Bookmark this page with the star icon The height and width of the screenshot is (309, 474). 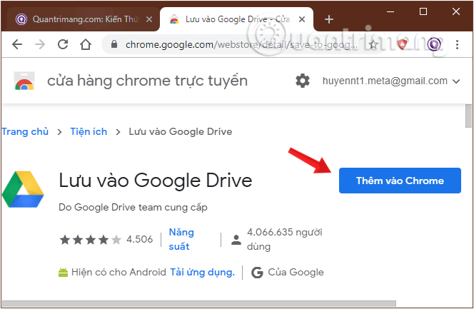coord(373,45)
